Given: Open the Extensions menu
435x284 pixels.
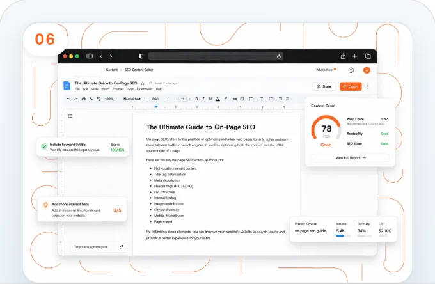Looking at the screenshot, I should (145, 89).
